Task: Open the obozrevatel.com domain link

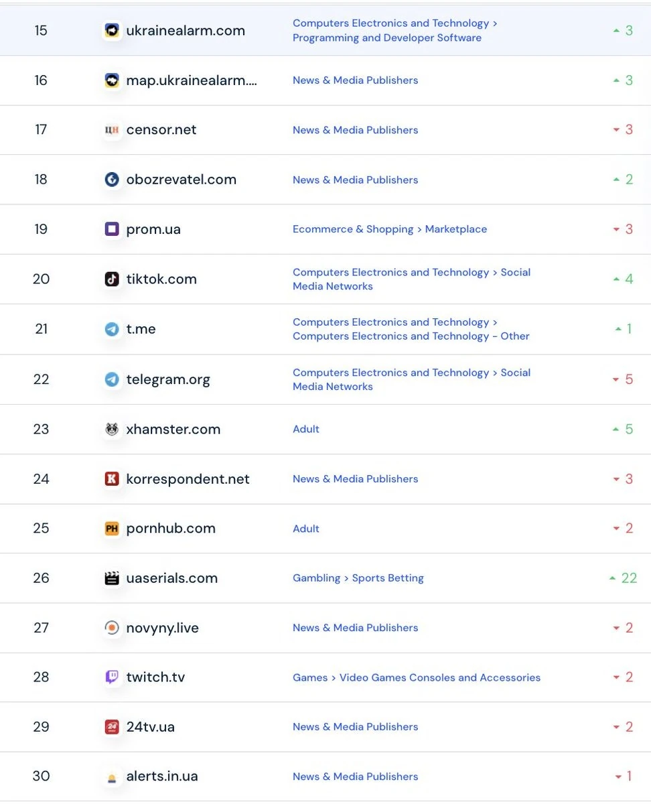Action: [x=182, y=180]
